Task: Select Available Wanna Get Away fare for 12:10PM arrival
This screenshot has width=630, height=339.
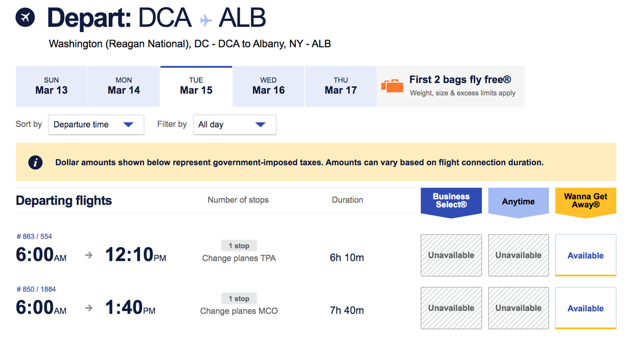Action: pyautogui.click(x=586, y=255)
